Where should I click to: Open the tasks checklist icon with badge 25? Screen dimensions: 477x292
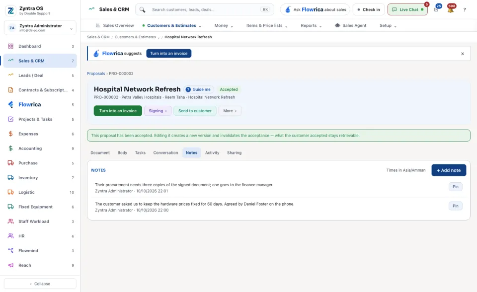436,9
